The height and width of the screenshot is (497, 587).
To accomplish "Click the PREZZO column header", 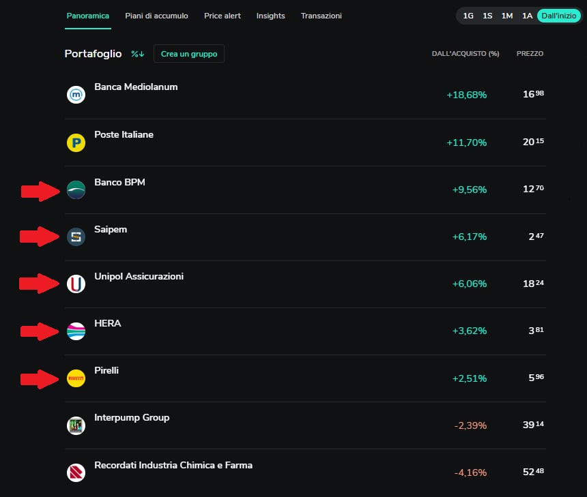I will pos(530,54).
